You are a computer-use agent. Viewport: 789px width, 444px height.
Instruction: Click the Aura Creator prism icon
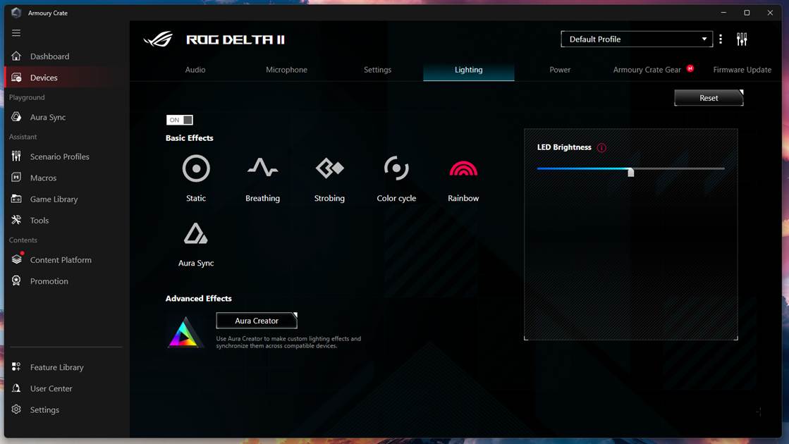(x=185, y=332)
